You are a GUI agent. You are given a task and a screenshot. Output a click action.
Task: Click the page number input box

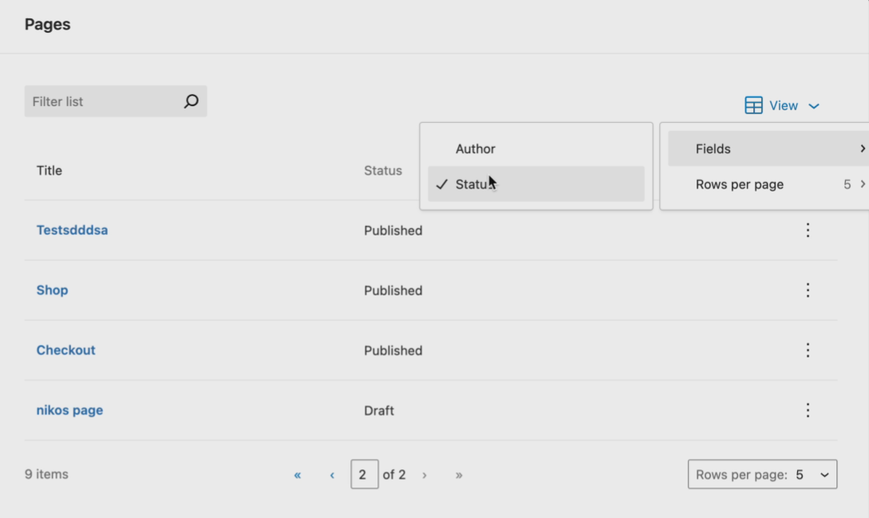[365, 474]
